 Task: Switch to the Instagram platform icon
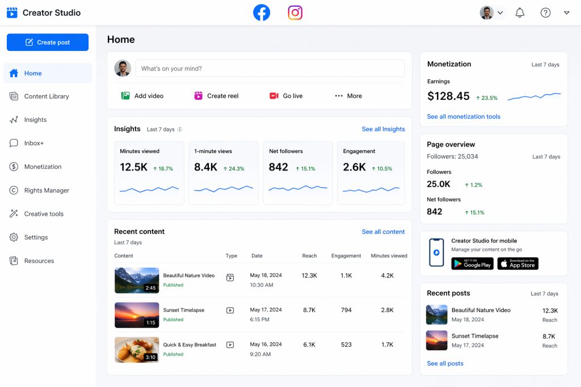tap(295, 12)
